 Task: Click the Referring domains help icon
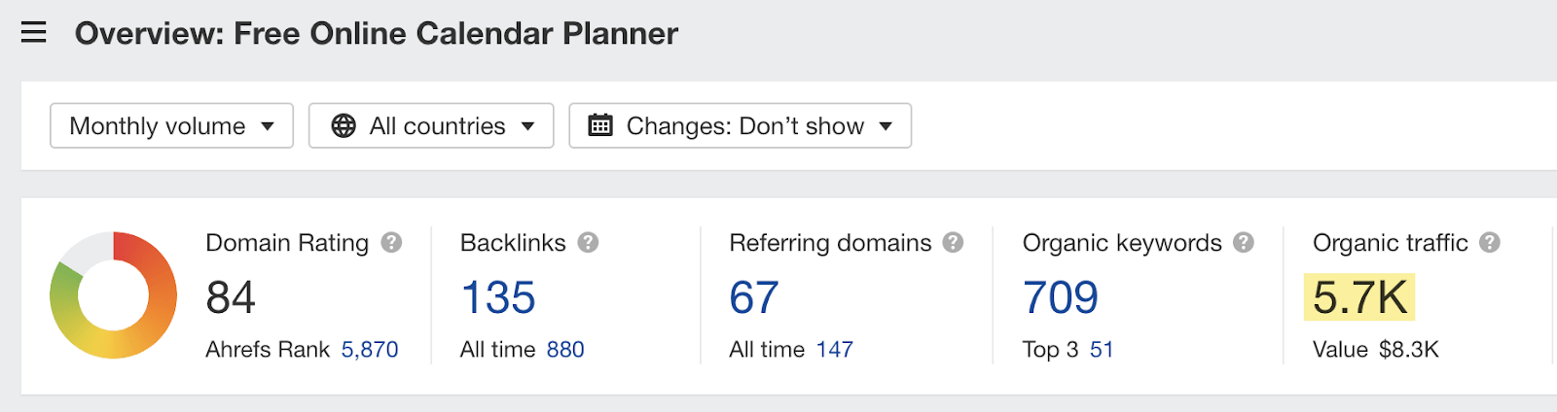point(954,243)
